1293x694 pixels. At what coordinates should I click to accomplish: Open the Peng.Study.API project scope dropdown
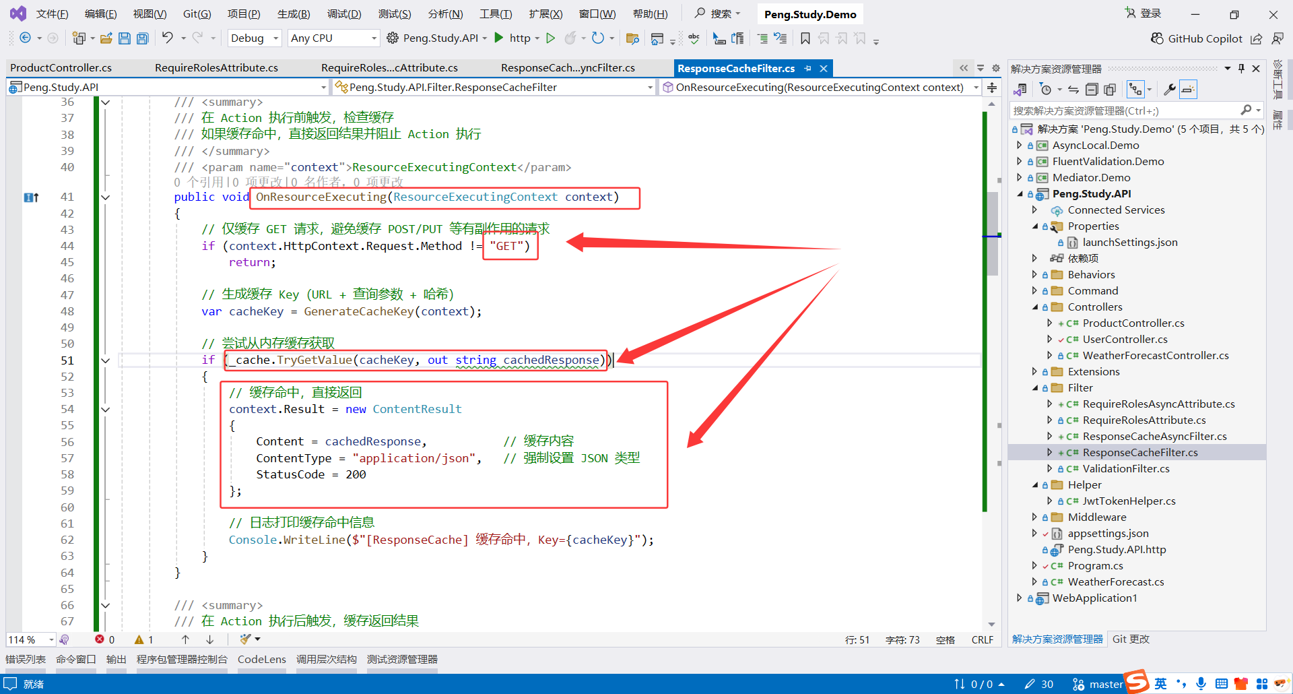pyautogui.click(x=168, y=87)
